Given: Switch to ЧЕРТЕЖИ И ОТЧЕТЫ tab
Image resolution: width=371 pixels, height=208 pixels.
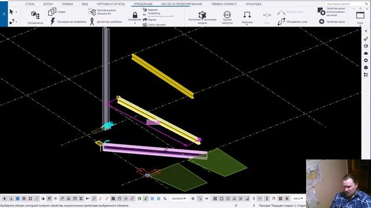Looking at the screenshot, I should (111, 4).
